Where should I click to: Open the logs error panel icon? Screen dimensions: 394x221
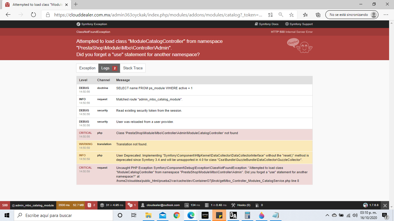click(x=91, y=205)
